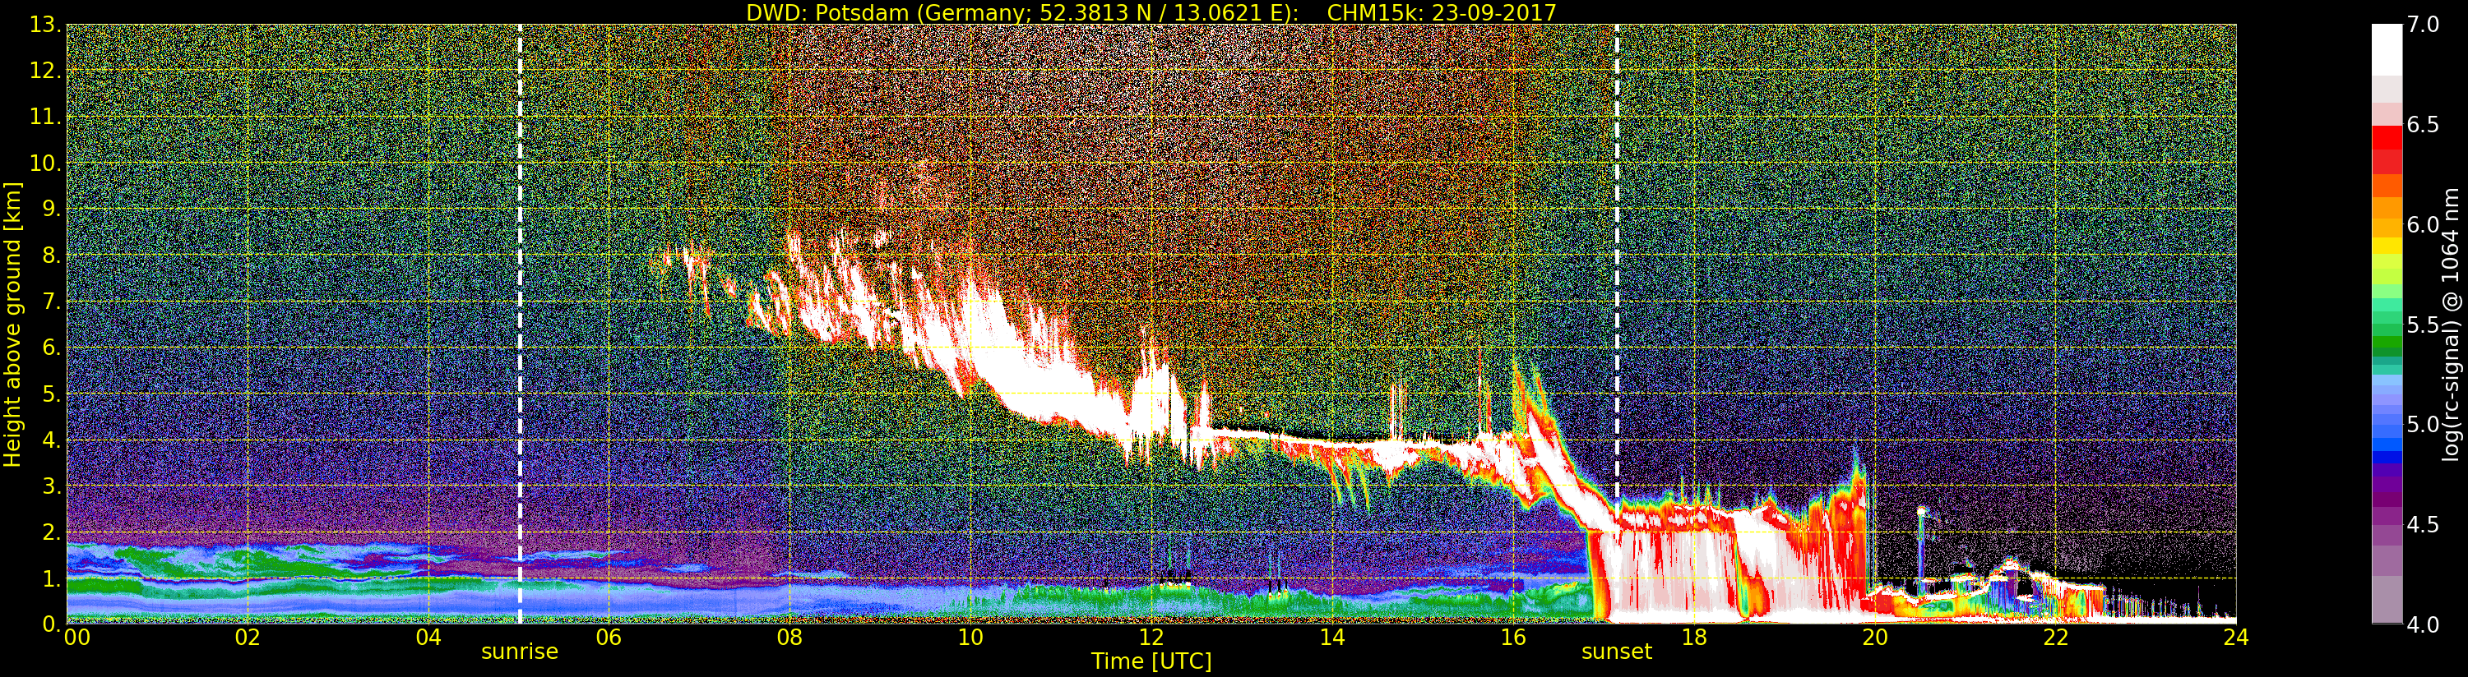2468x677 pixels.
Task: Click the "18" time axis tick label
Action: (x=1694, y=638)
